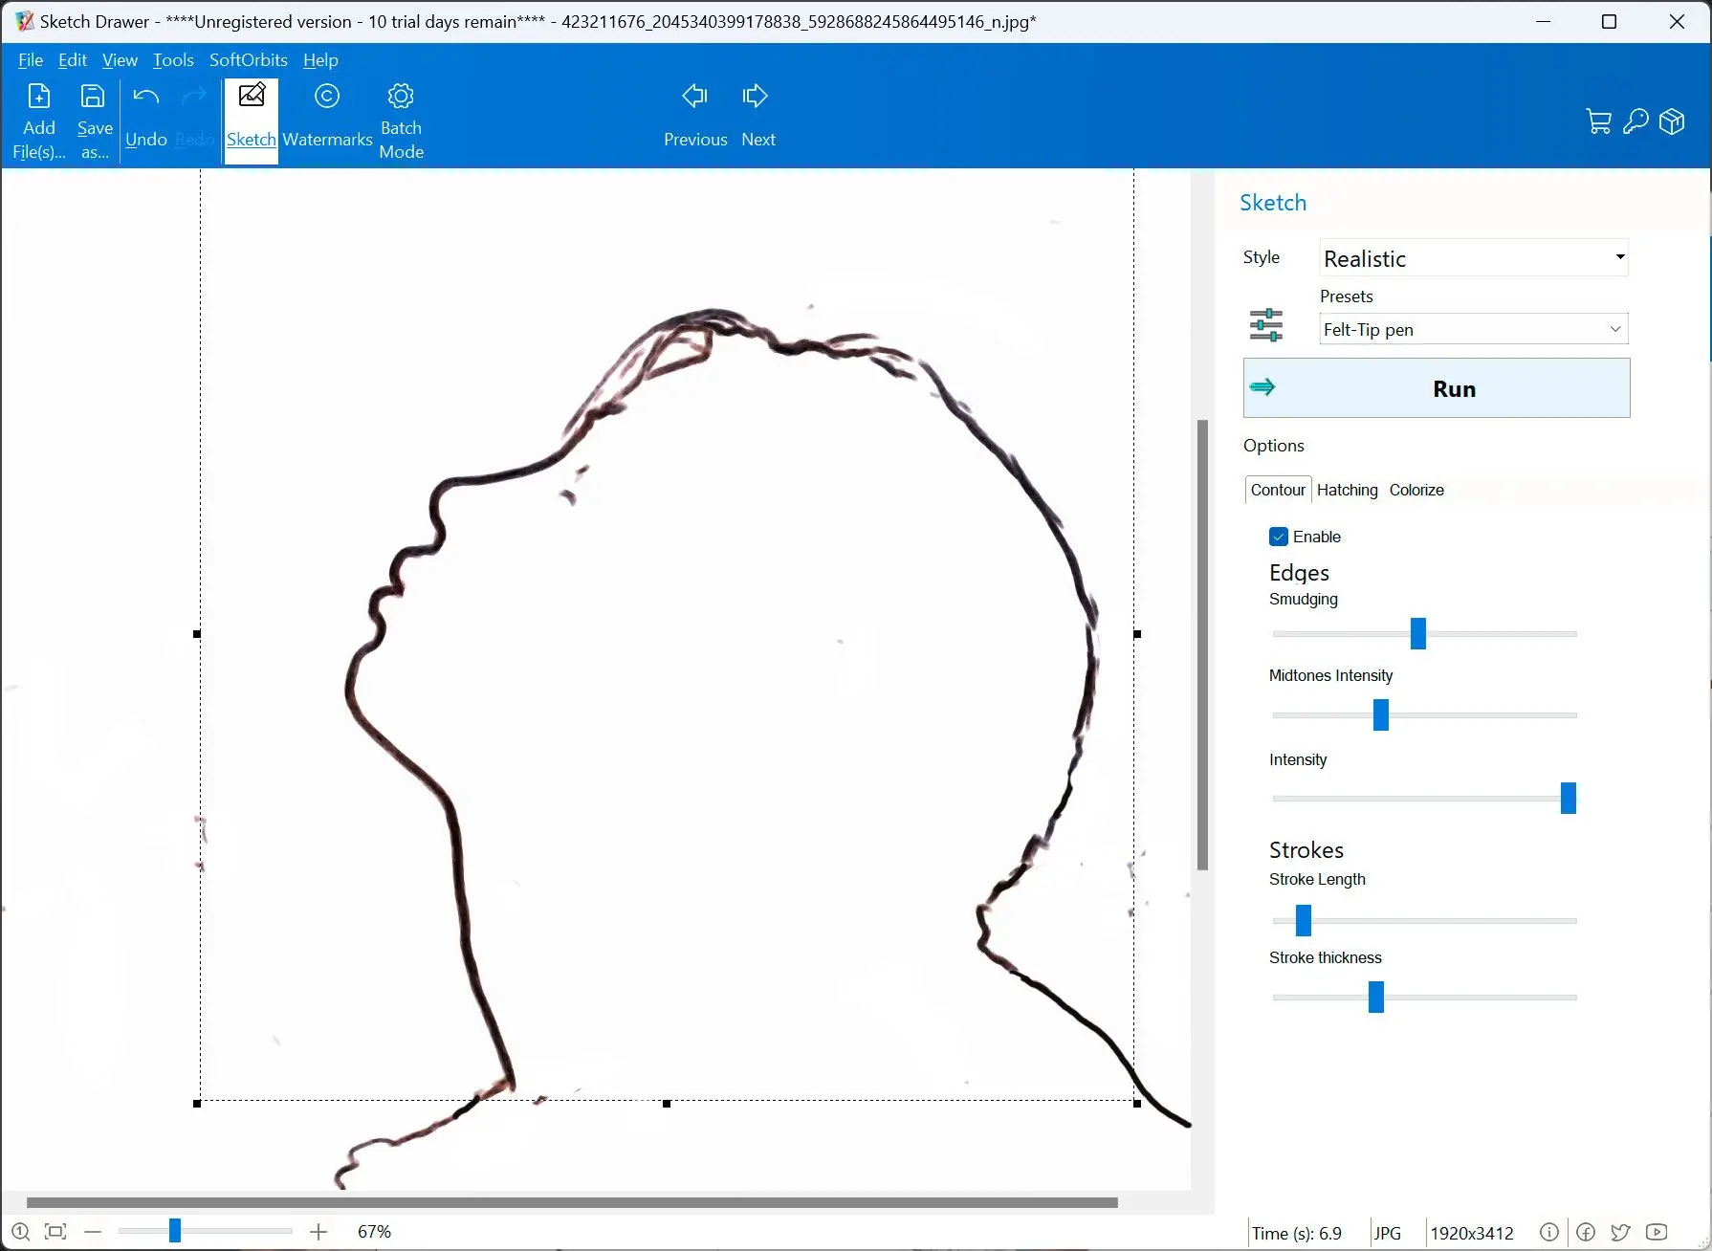This screenshot has width=1712, height=1251.
Task: Click the Run button
Action: pyautogui.click(x=1437, y=388)
